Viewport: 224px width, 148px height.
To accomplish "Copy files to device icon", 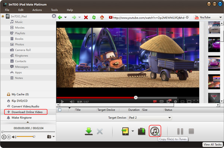I will (125, 131).
